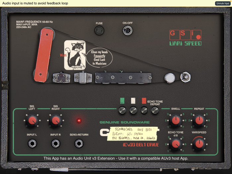Toggle the button under the red flag
This screenshot has height=174, width=232.
pos(144,110)
